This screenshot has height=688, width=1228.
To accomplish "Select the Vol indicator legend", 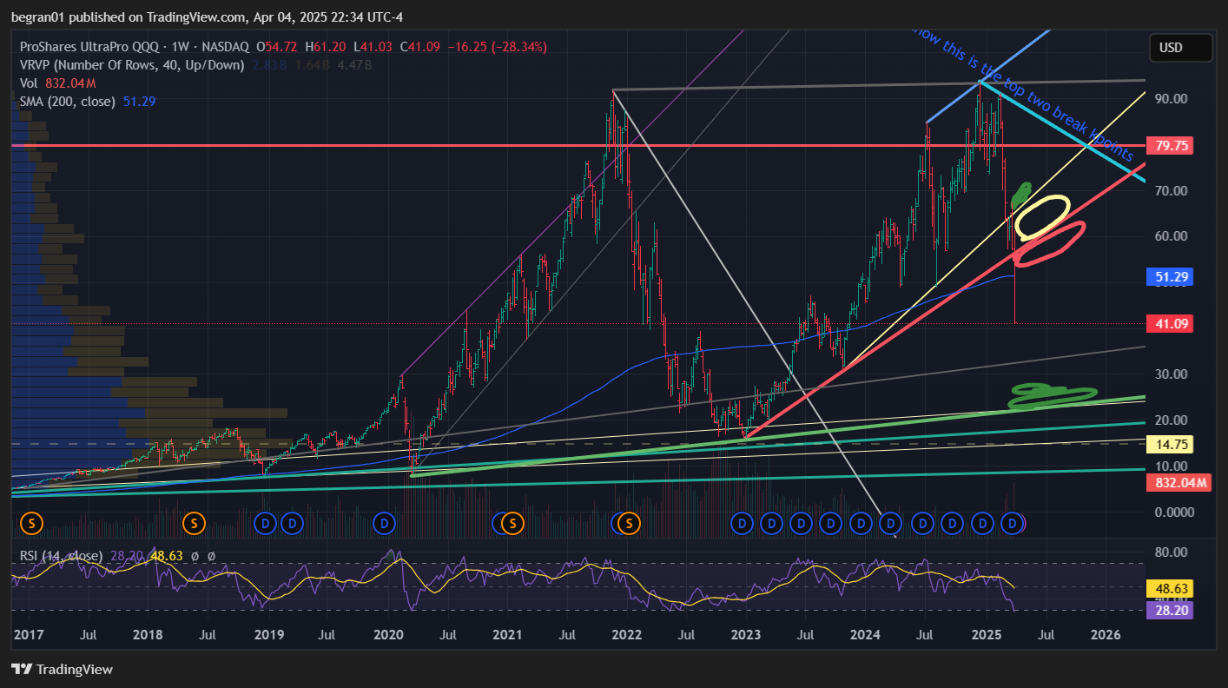I will click(x=29, y=83).
